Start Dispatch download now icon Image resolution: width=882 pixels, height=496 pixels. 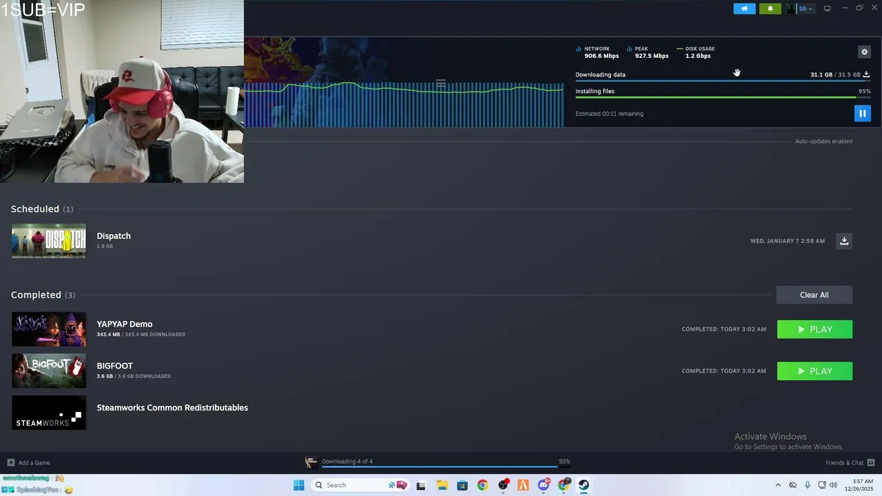tap(844, 240)
